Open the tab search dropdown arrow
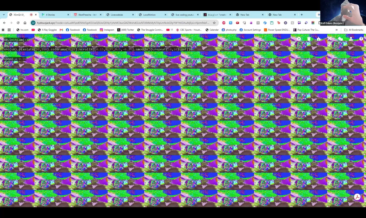The height and width of the screenshot is (218, 366). click(x=4, y=15)
